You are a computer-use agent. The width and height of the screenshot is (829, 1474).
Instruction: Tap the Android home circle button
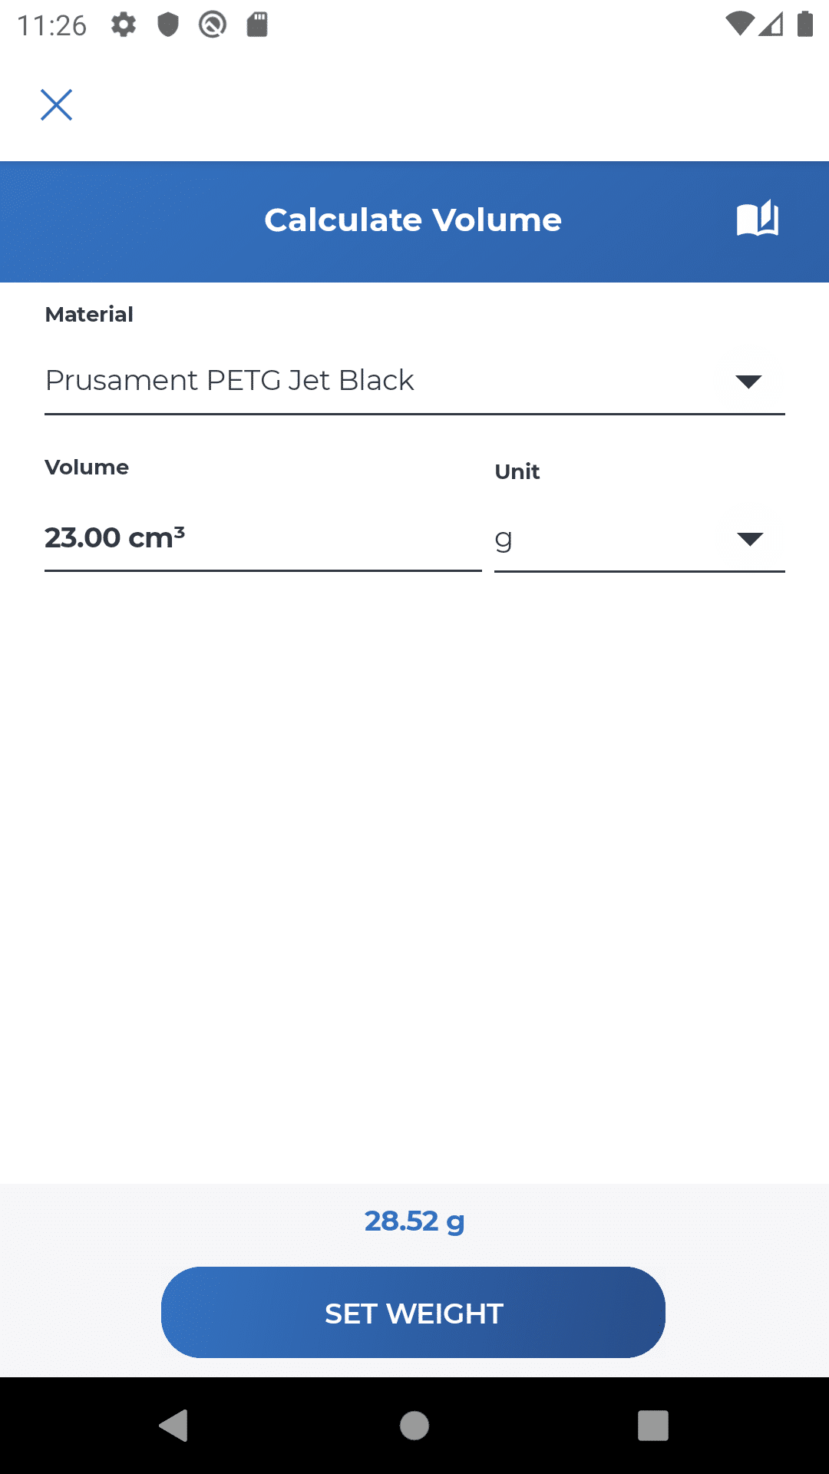point(414,1426)
